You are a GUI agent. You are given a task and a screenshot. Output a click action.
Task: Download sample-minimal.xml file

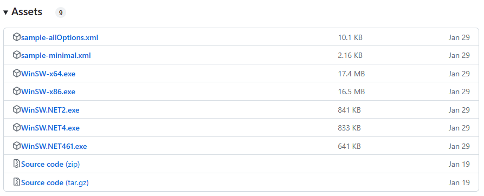[x=56, y=56]
